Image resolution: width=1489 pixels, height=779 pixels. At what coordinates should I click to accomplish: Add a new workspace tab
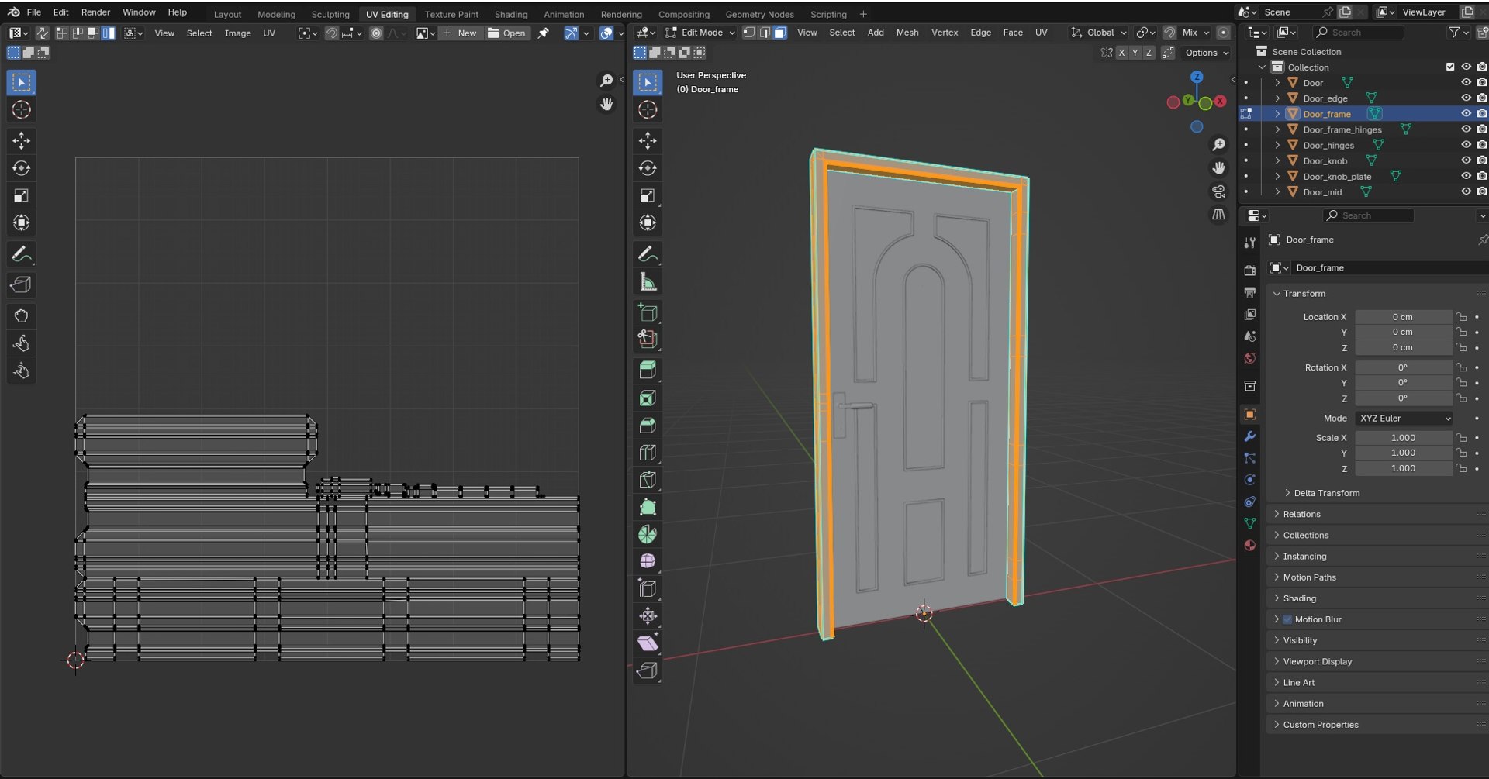(863, 14)
